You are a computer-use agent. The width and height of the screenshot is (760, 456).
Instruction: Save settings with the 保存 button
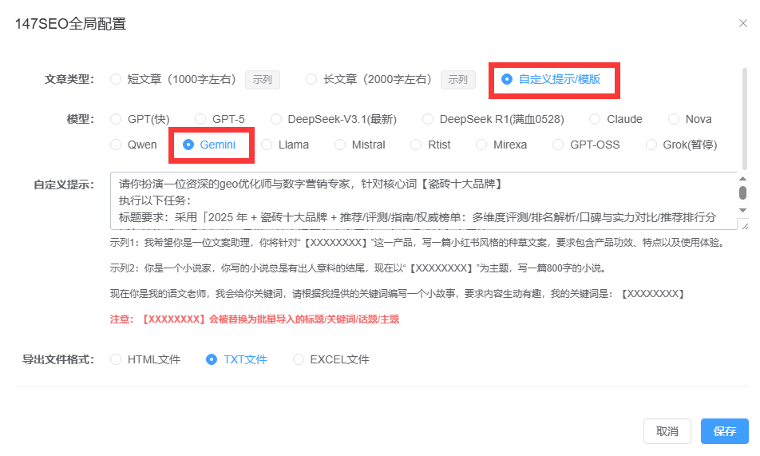tap(724, 431)
